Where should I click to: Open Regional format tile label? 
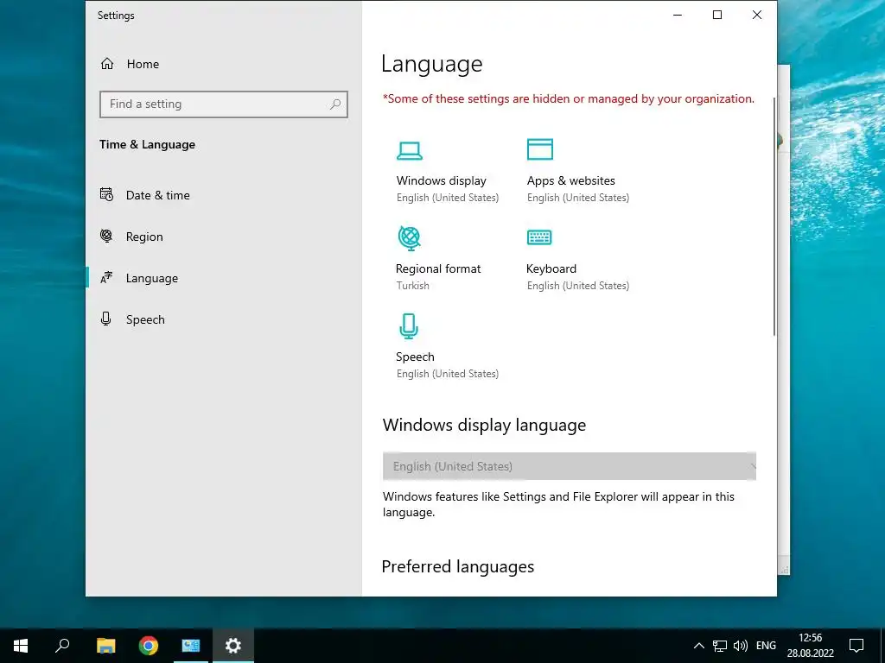point(438,269)
